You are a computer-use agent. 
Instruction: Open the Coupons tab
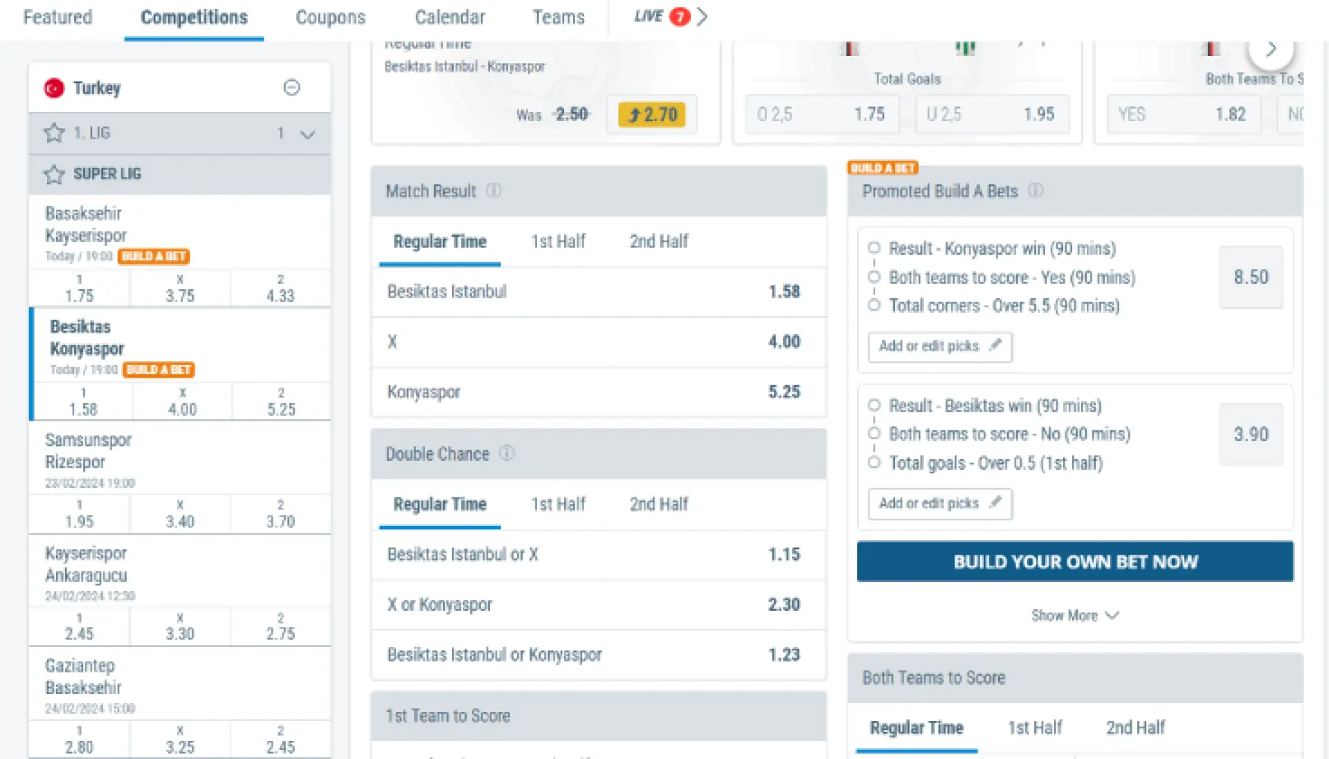[x=330, y=17]
